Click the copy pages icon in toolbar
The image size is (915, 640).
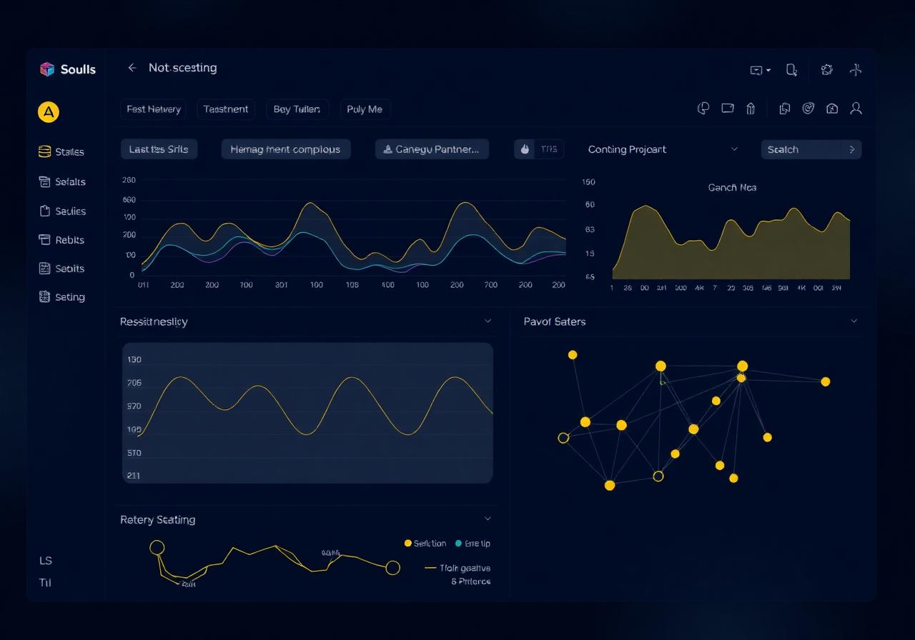click(784, 109)
